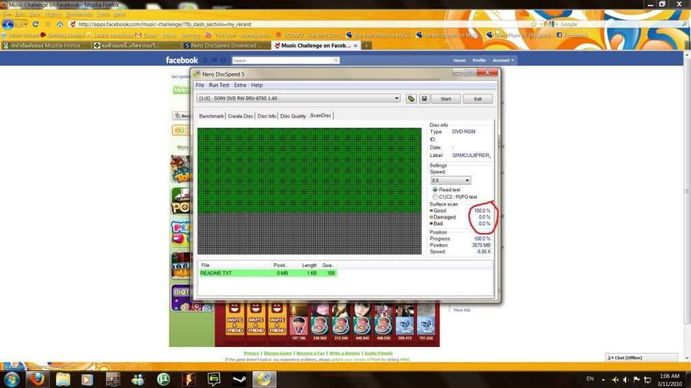The width and height of the screenshot is (691, 388).
Task: Switch to the Disc Quality tab
Action: [293, 116]
